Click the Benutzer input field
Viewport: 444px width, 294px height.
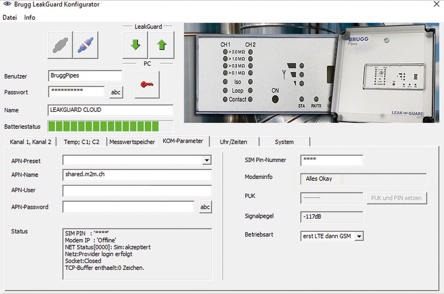(85, 76)
